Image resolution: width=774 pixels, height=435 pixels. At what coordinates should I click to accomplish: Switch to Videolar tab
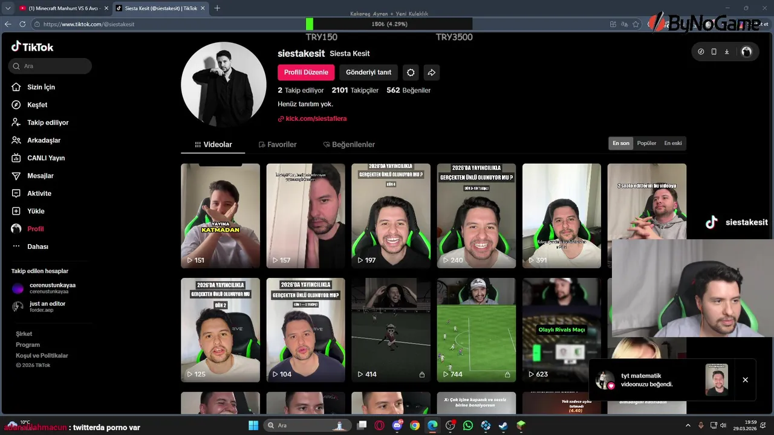[x=213, y=144]
